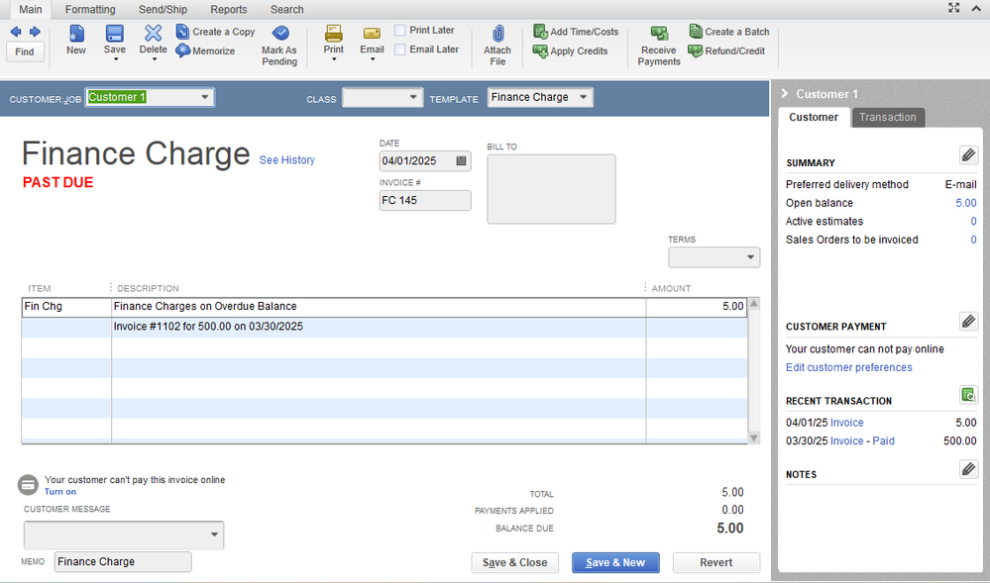990x583 pixels.
Task: Click the Delete X icon
Action: click(x=153, y=33)
